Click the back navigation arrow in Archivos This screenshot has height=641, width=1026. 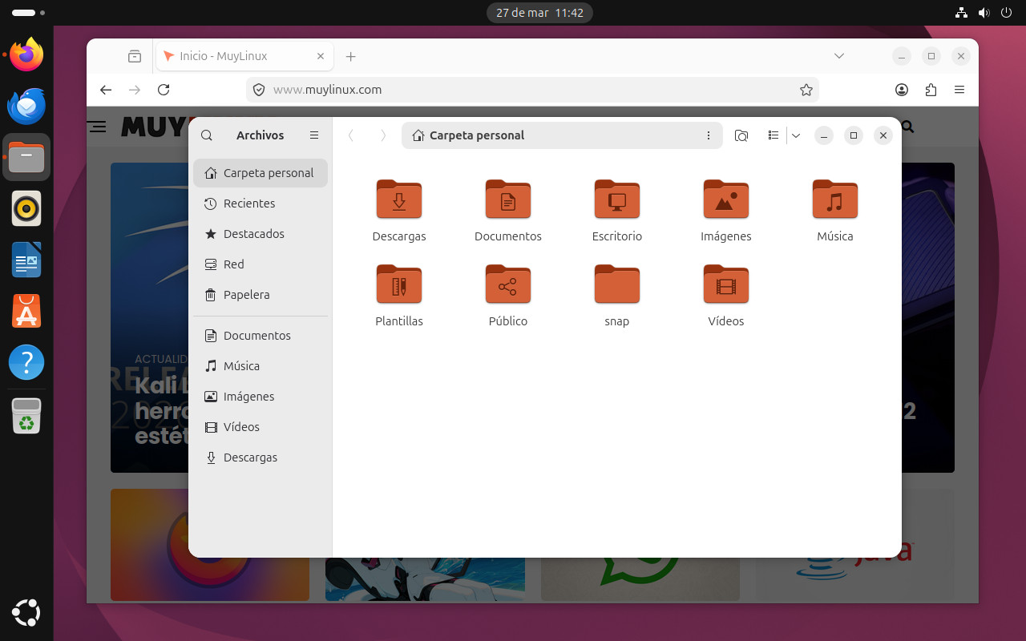351,135
